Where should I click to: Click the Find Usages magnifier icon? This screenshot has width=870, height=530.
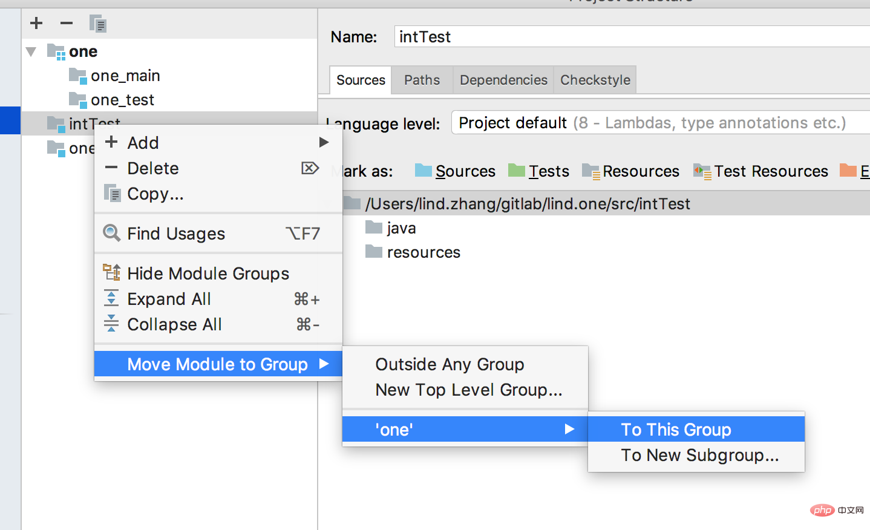tap(112, 233)
